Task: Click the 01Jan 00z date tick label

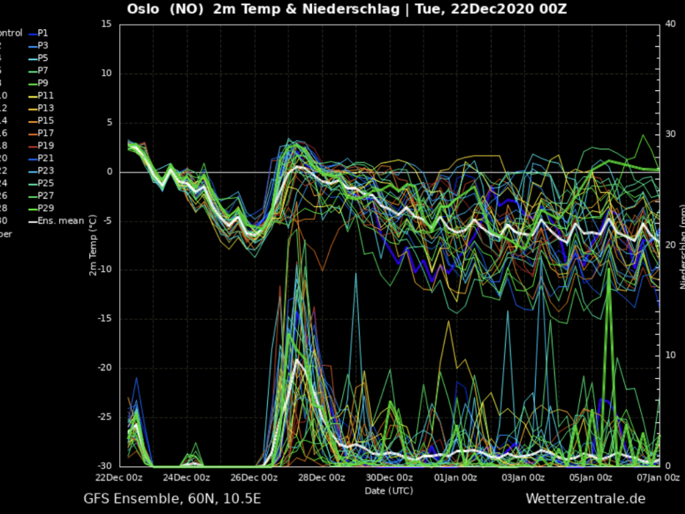Action: pyautogui.click(x=455, y=477)
